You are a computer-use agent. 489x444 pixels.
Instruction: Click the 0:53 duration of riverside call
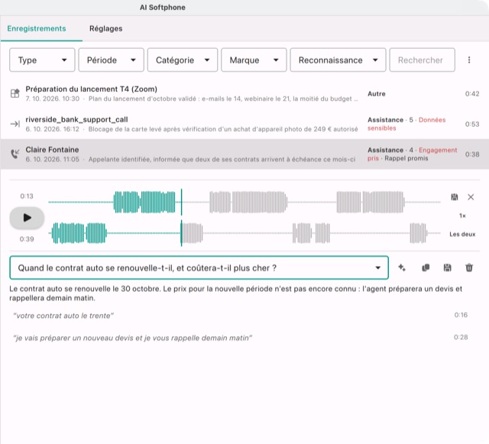pos(472,124)
